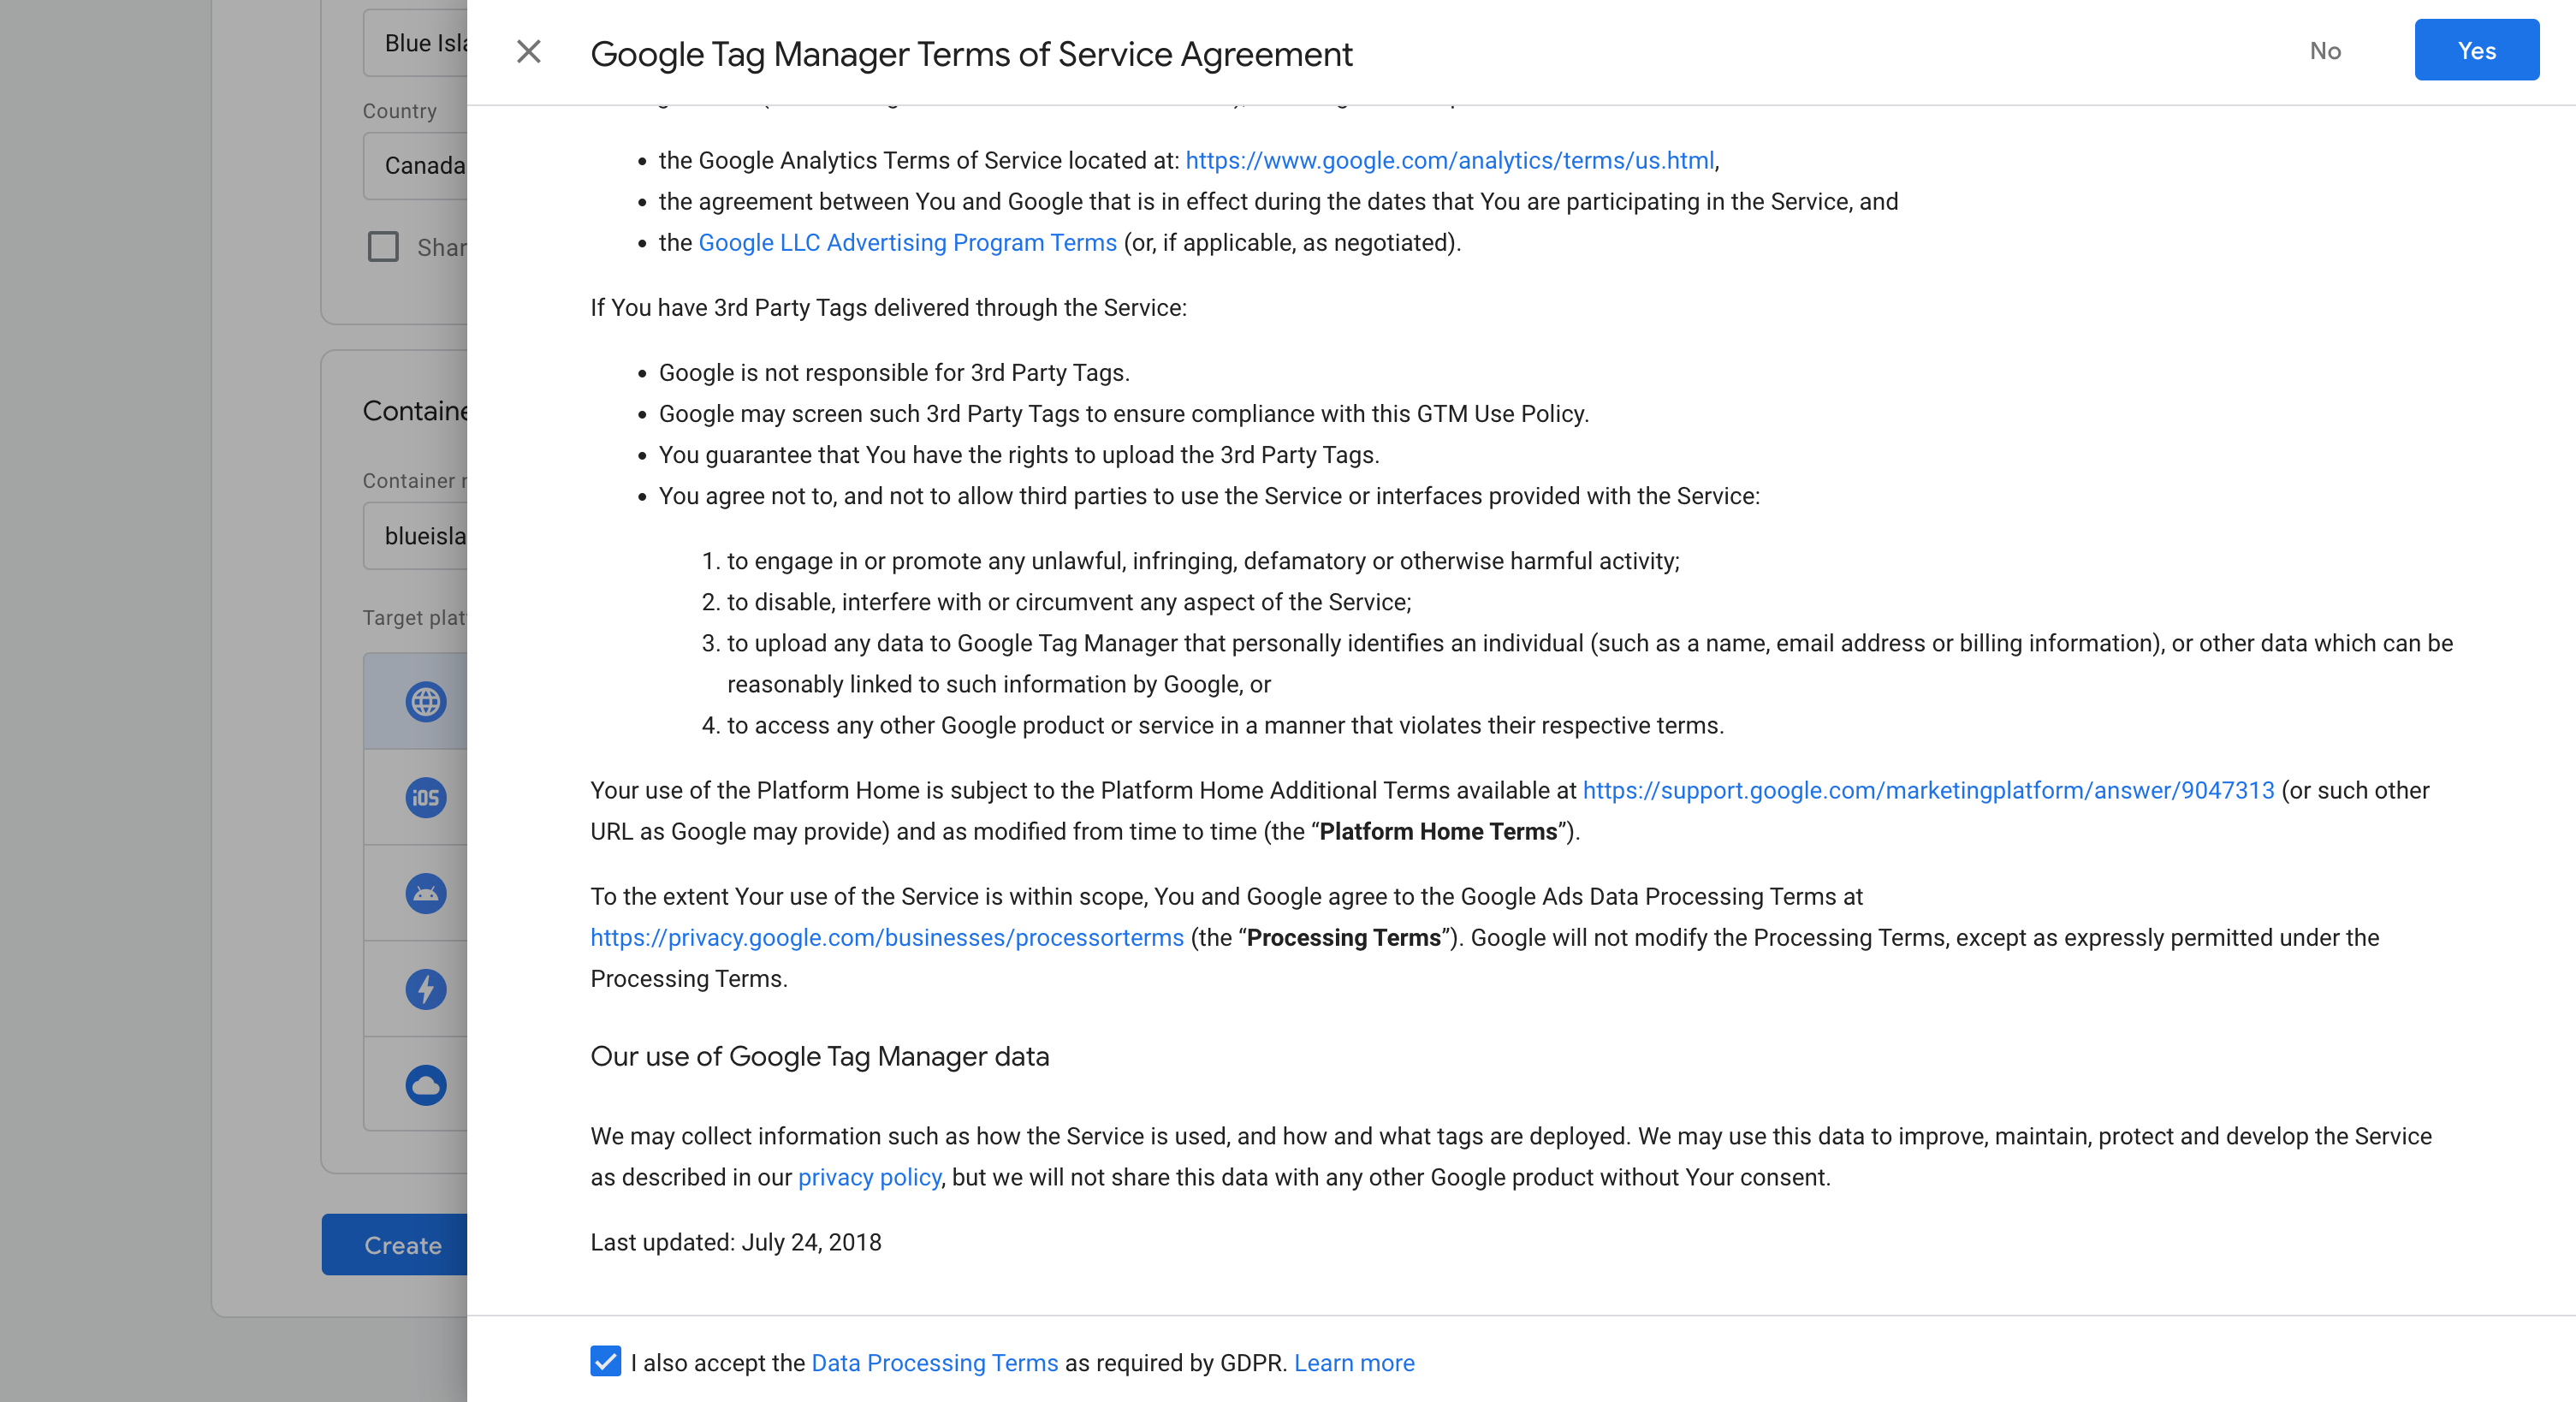Open the Data Processing Terms link
The width and height of the screenshot is (2576, 1402).
click(934, 1362)
